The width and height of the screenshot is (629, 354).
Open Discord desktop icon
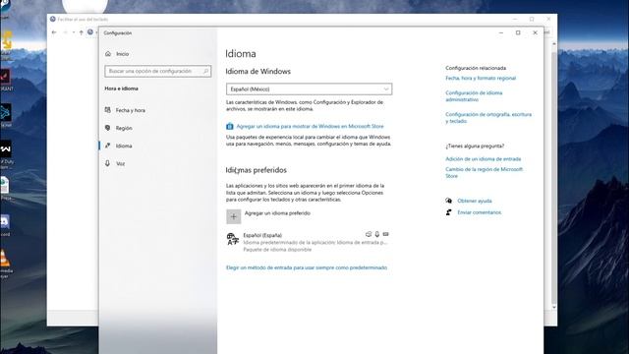[x=5, y=225]
